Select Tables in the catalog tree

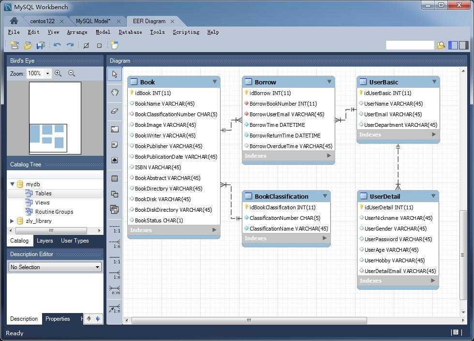click(x=43, y=193)
